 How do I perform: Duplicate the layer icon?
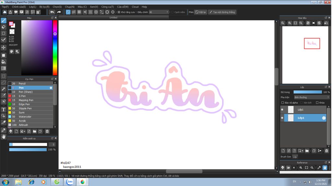coord(314,151)
